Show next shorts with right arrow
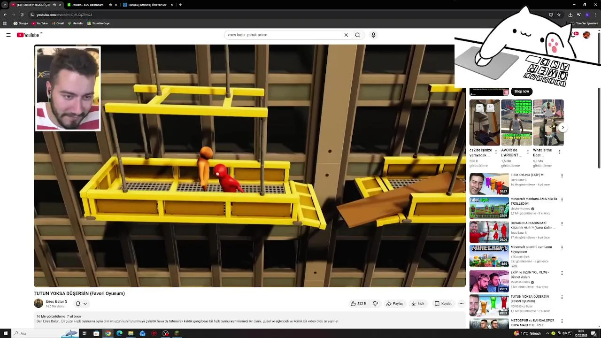601x338 pixels. pos(562,128)
